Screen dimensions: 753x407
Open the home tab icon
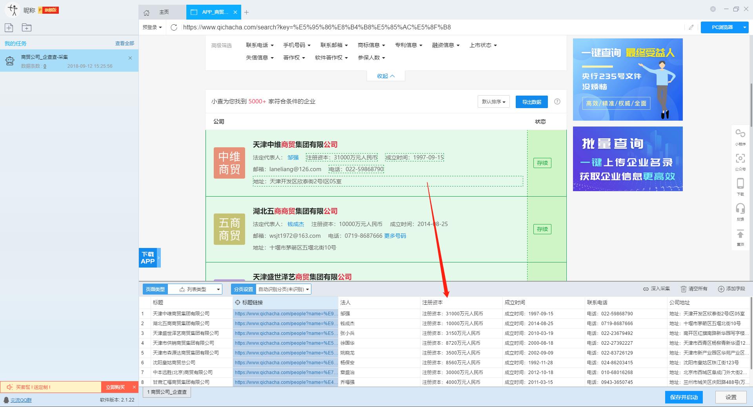pos(147,13)
